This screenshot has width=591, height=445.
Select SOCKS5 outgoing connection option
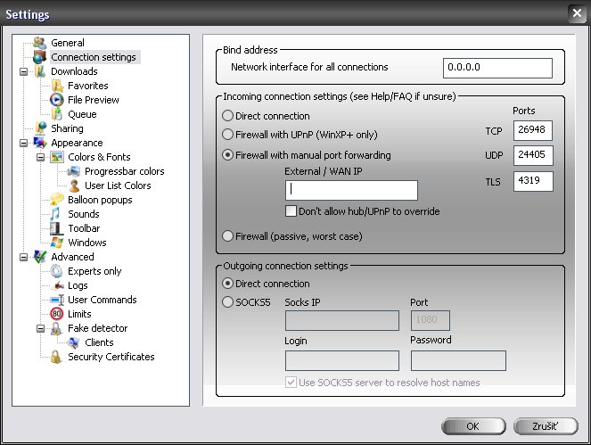[228, 302]
